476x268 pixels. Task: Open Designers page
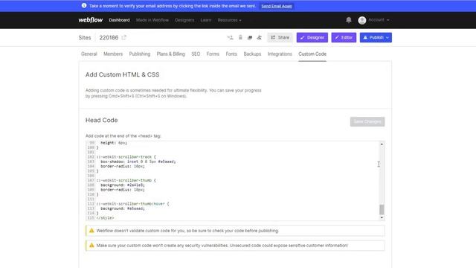click(184, 20)
